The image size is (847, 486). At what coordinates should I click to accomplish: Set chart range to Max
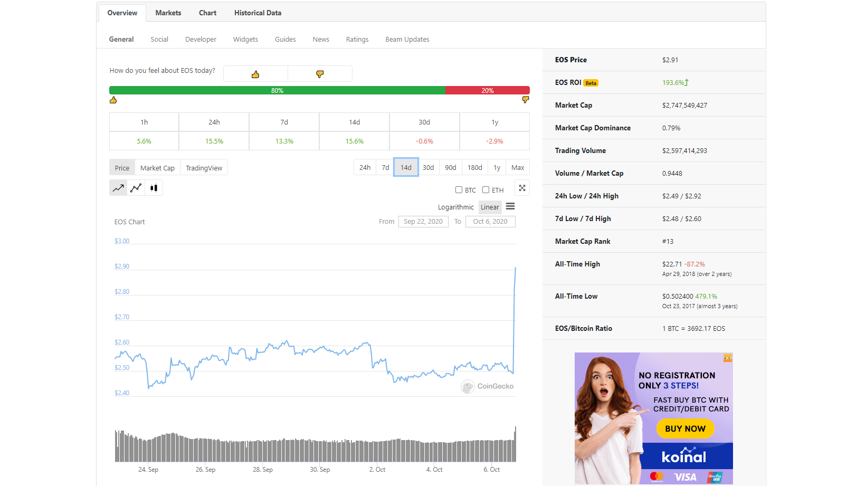[518, 167]
